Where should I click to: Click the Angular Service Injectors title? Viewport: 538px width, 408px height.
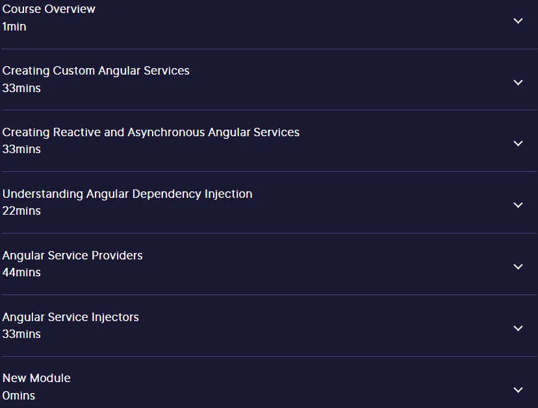pos(70,318)
